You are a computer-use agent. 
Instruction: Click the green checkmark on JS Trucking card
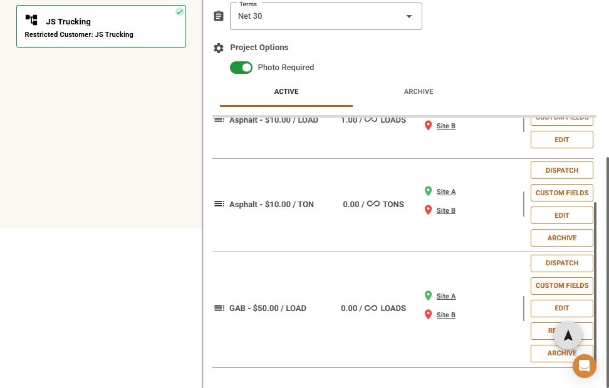pyautogui.click(x=179, y=12)
